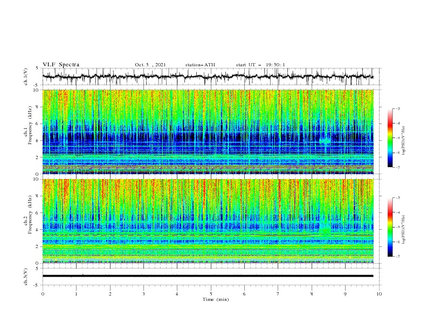Click the "start UT = 19:50:1" header text
427x330 pixels.
(260, 65)
